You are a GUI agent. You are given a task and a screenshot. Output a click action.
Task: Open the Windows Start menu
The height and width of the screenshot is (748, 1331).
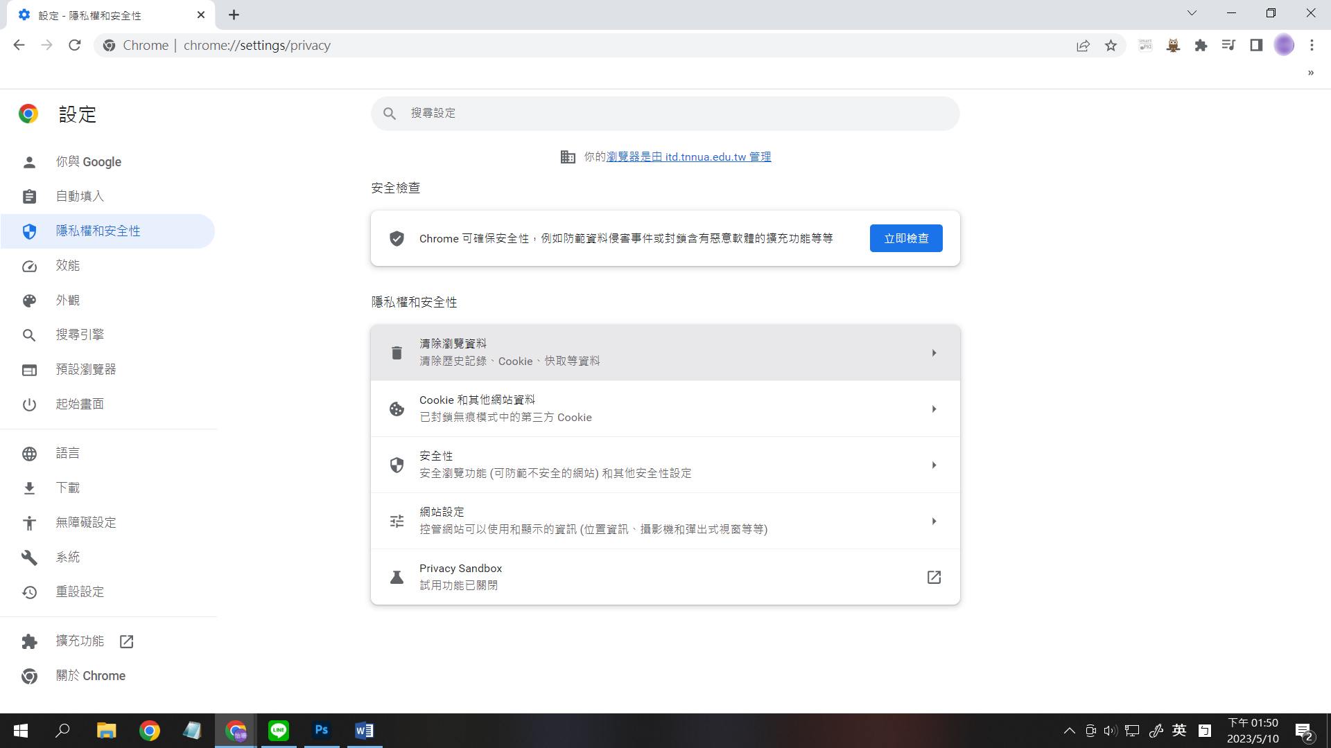tap(21, 731)
